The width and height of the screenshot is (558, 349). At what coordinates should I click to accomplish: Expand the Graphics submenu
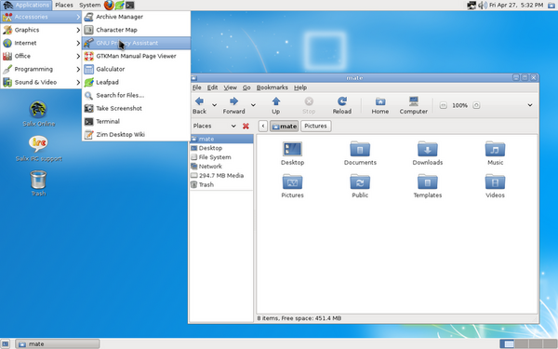pos(41,30)
